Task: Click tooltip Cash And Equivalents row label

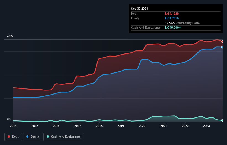Action: click(146, 28)
